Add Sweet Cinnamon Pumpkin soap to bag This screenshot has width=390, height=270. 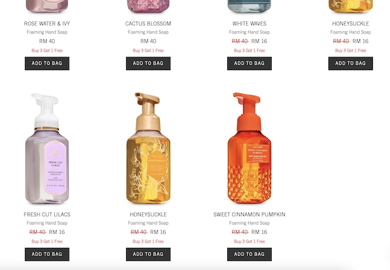(249, 254)
